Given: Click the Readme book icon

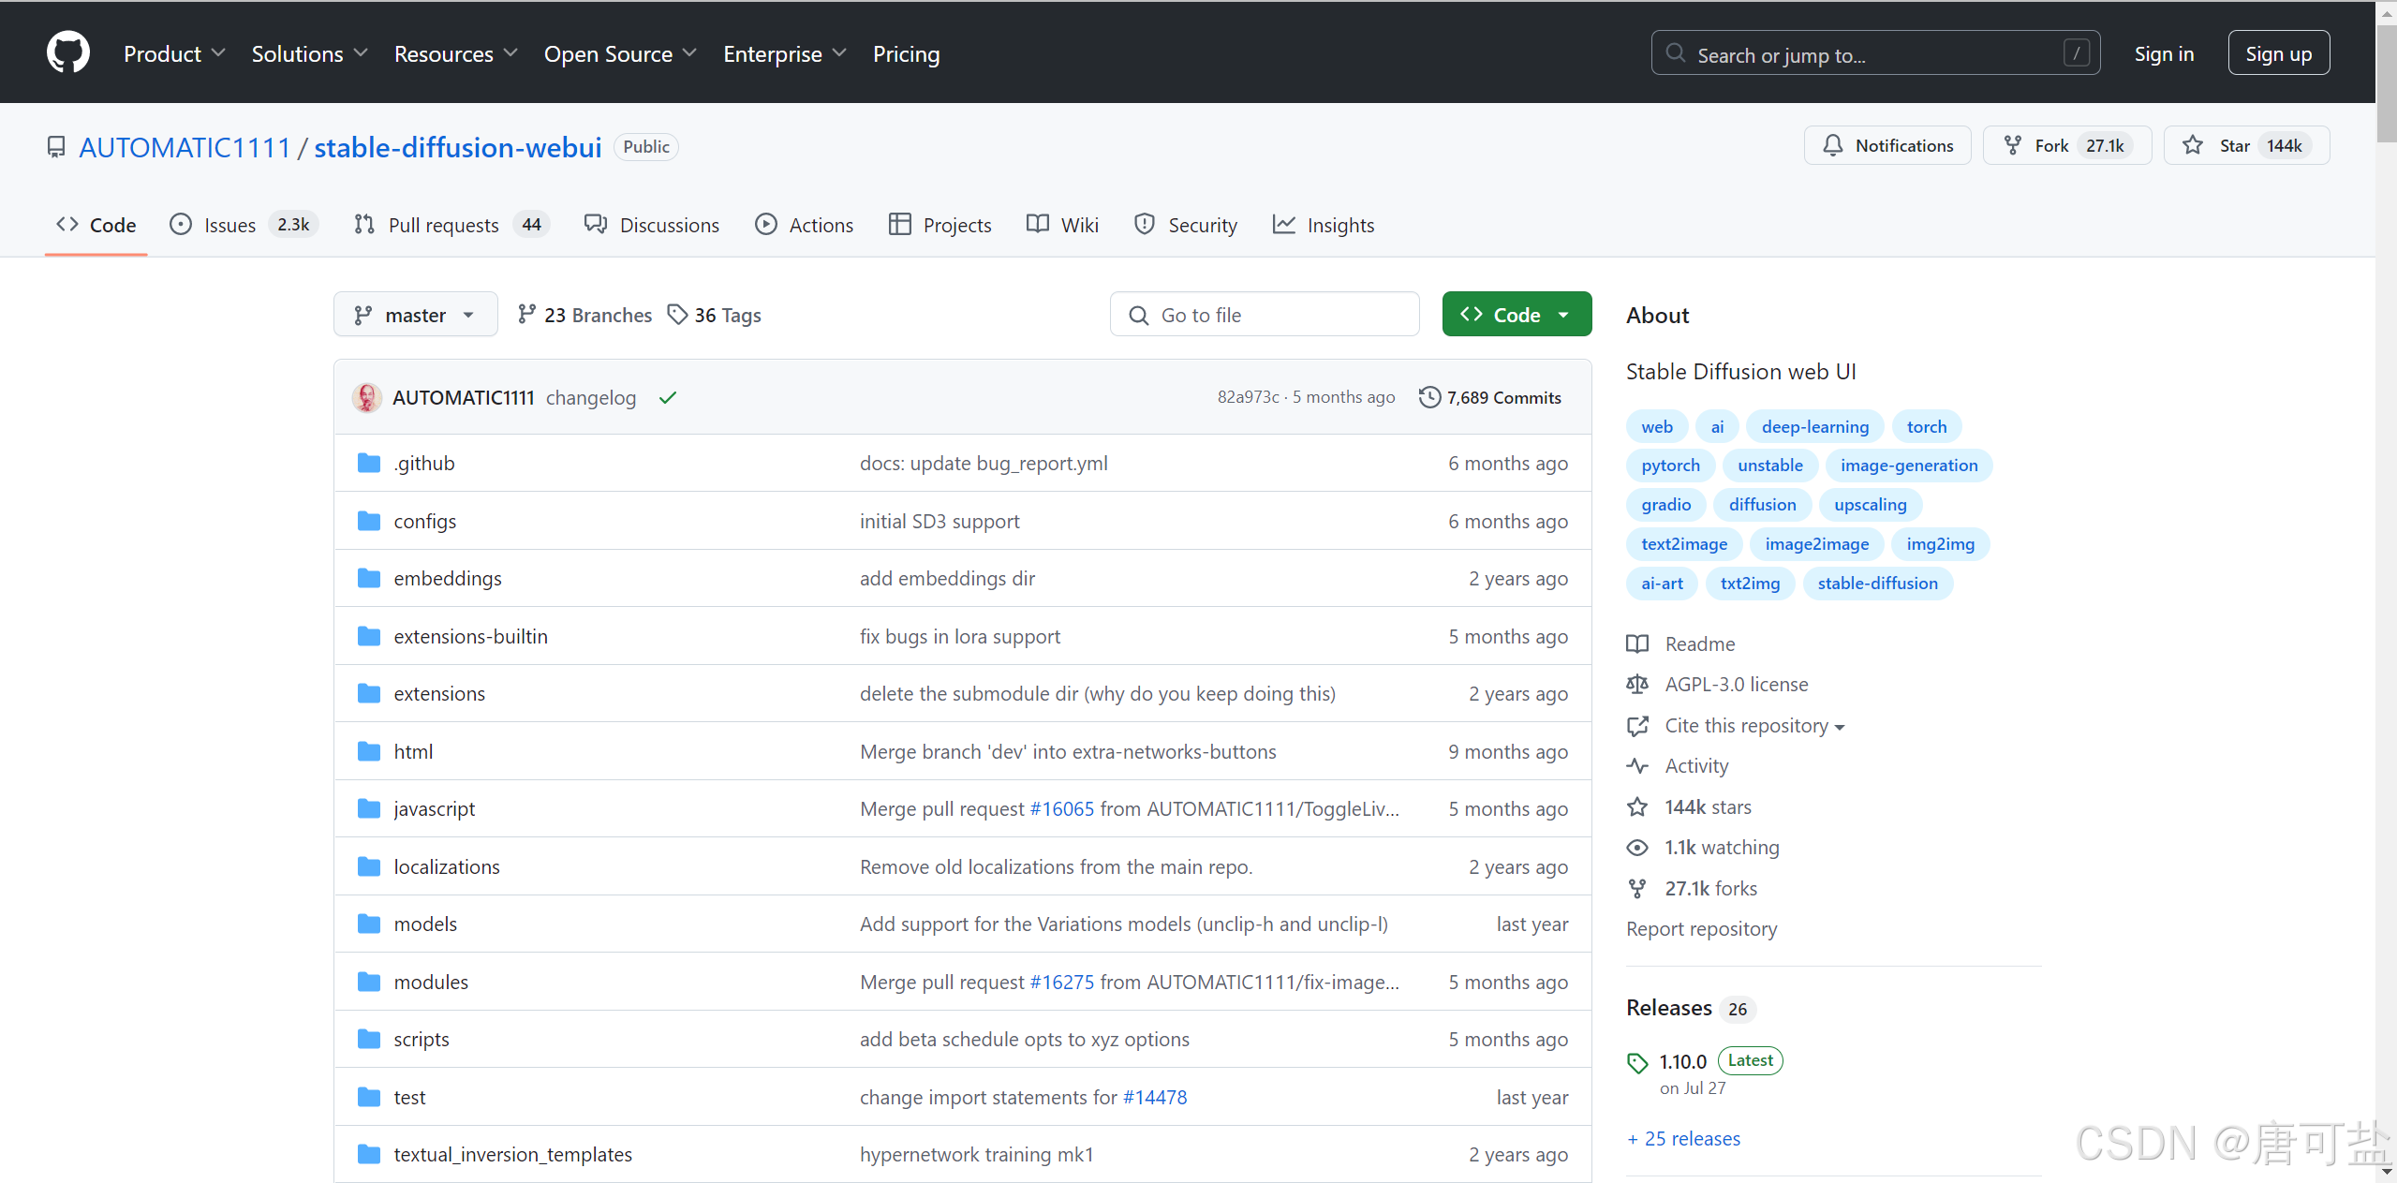Looking at the screenshot, I should tap(1637, 644).
